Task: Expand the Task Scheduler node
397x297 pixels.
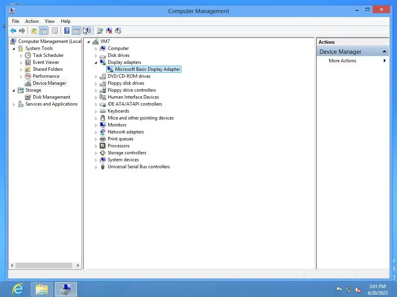Action: point(21,56)
